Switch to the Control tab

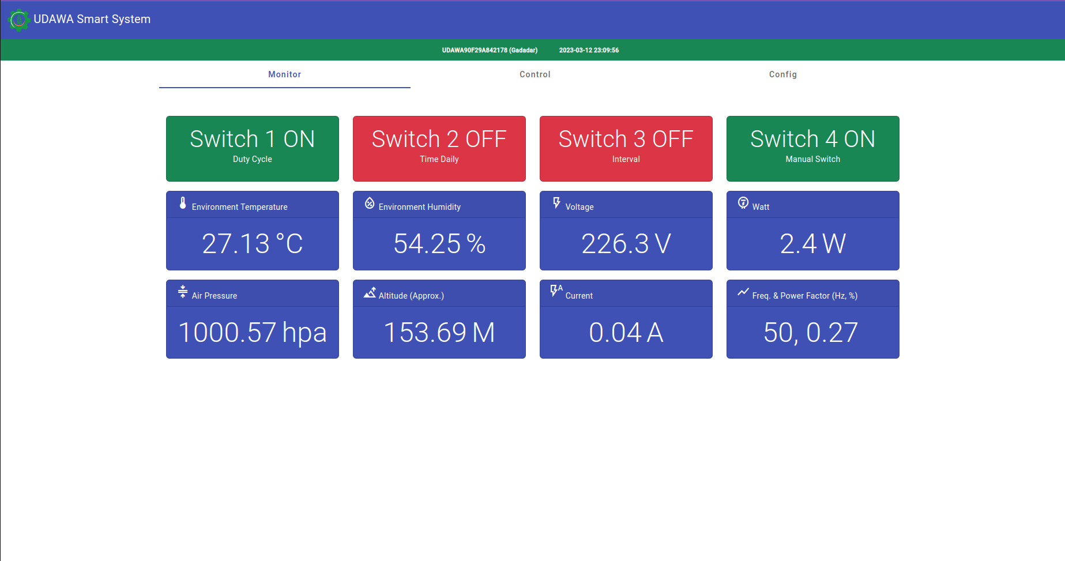pos(535,74)
